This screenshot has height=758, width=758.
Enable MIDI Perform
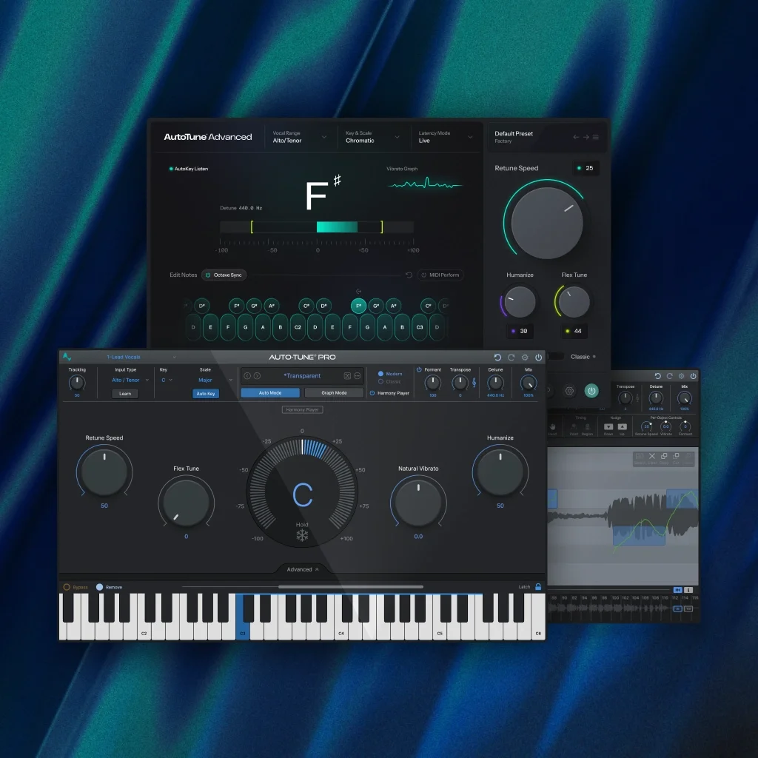click(x=440, y=275)
